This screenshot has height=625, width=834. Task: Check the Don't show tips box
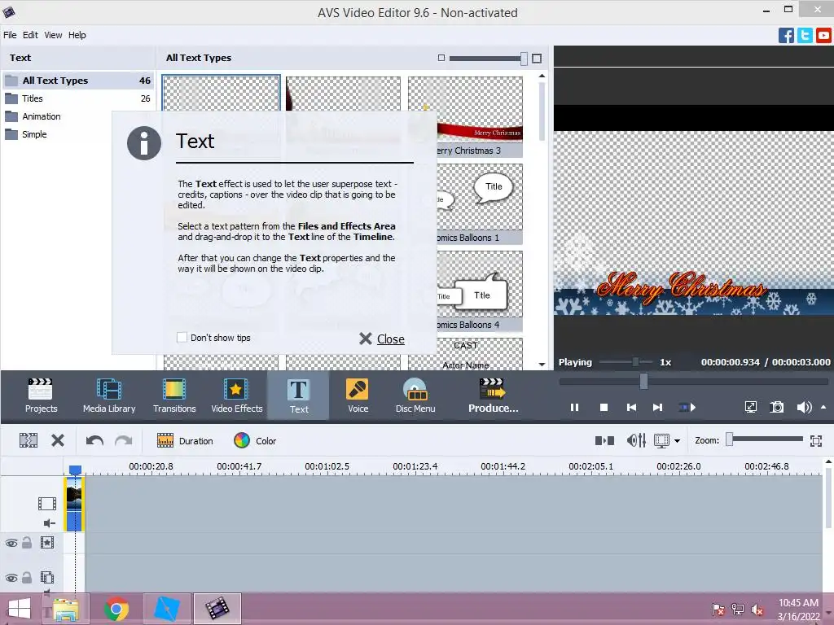182,338
